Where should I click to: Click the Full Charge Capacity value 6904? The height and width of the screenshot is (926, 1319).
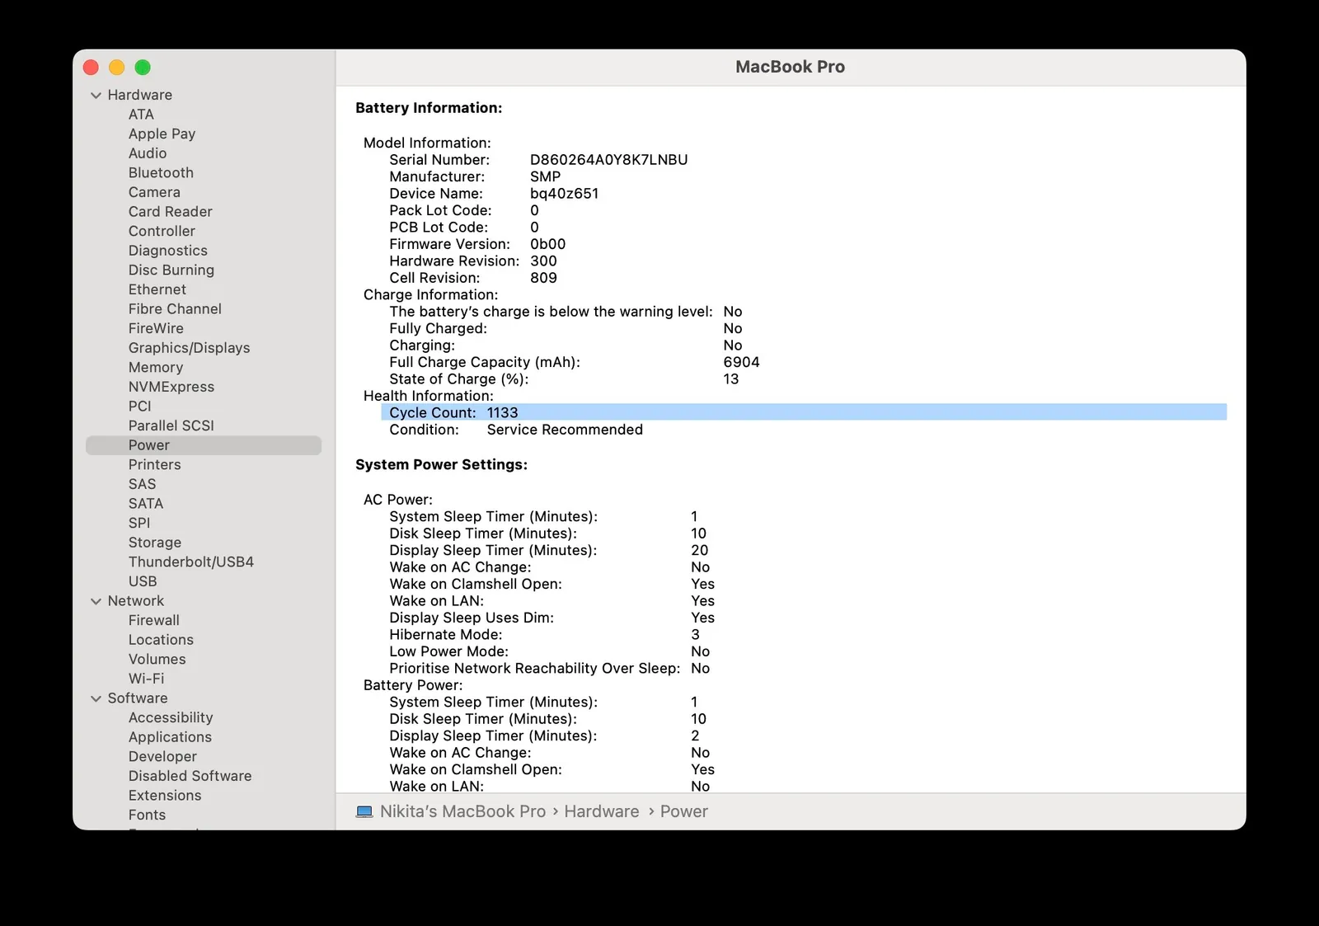742,363
